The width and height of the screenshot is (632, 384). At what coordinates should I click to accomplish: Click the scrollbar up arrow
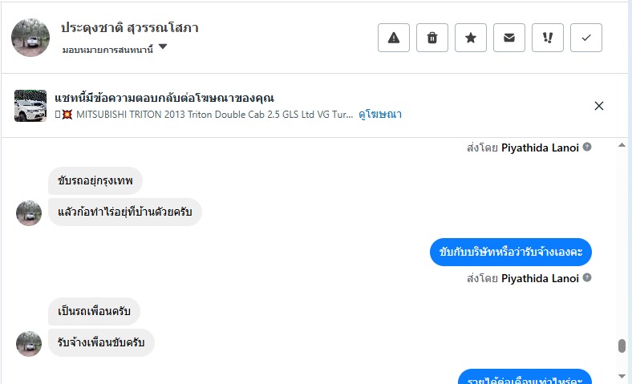coord(622,146)
